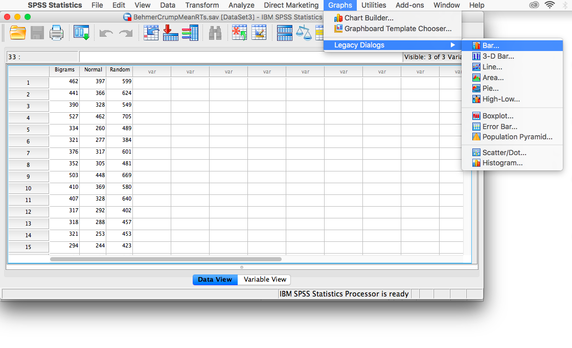This screenshot has height=348, width=572.
Task: Recall recently used dialogs icon
Action: (x=81, y=33)
